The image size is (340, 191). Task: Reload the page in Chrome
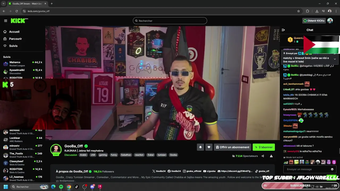click(x=16, y=11)
